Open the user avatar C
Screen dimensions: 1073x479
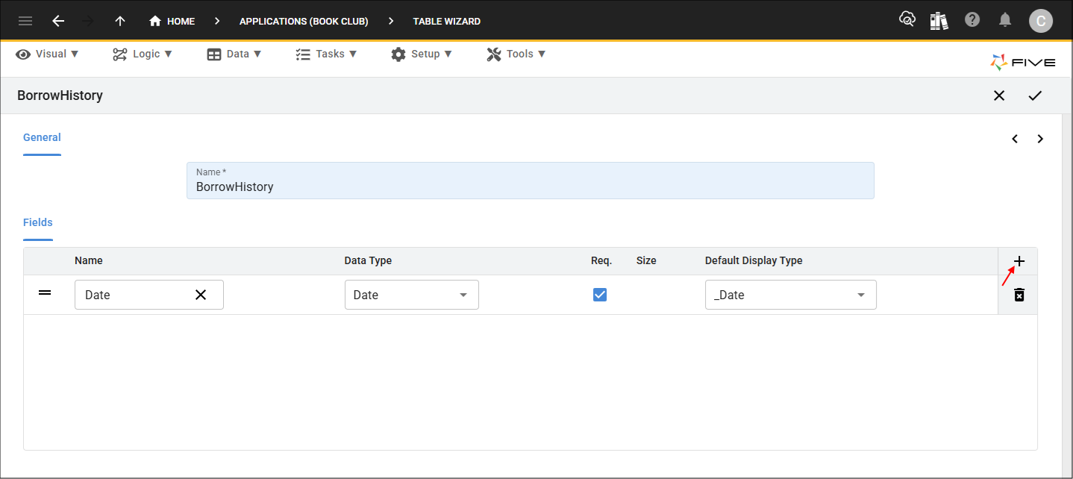pos(1040,20)
